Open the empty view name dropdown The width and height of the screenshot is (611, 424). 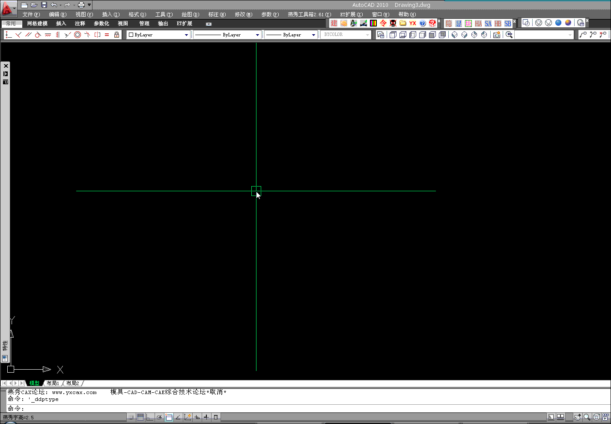coord(544,35)
